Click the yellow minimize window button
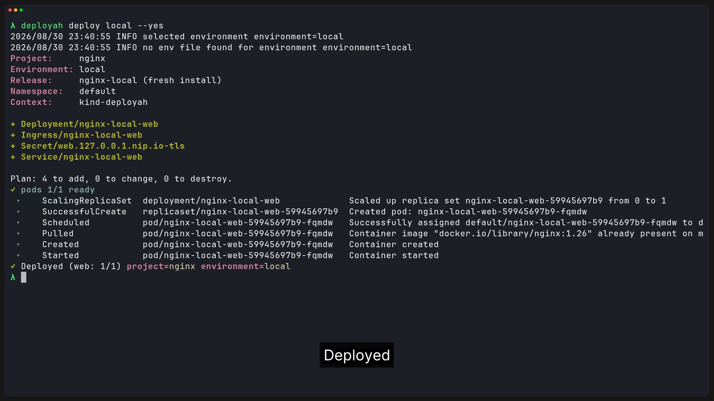Image resolution: width=714 pixels, height=401 pixels. pos(16,10)
